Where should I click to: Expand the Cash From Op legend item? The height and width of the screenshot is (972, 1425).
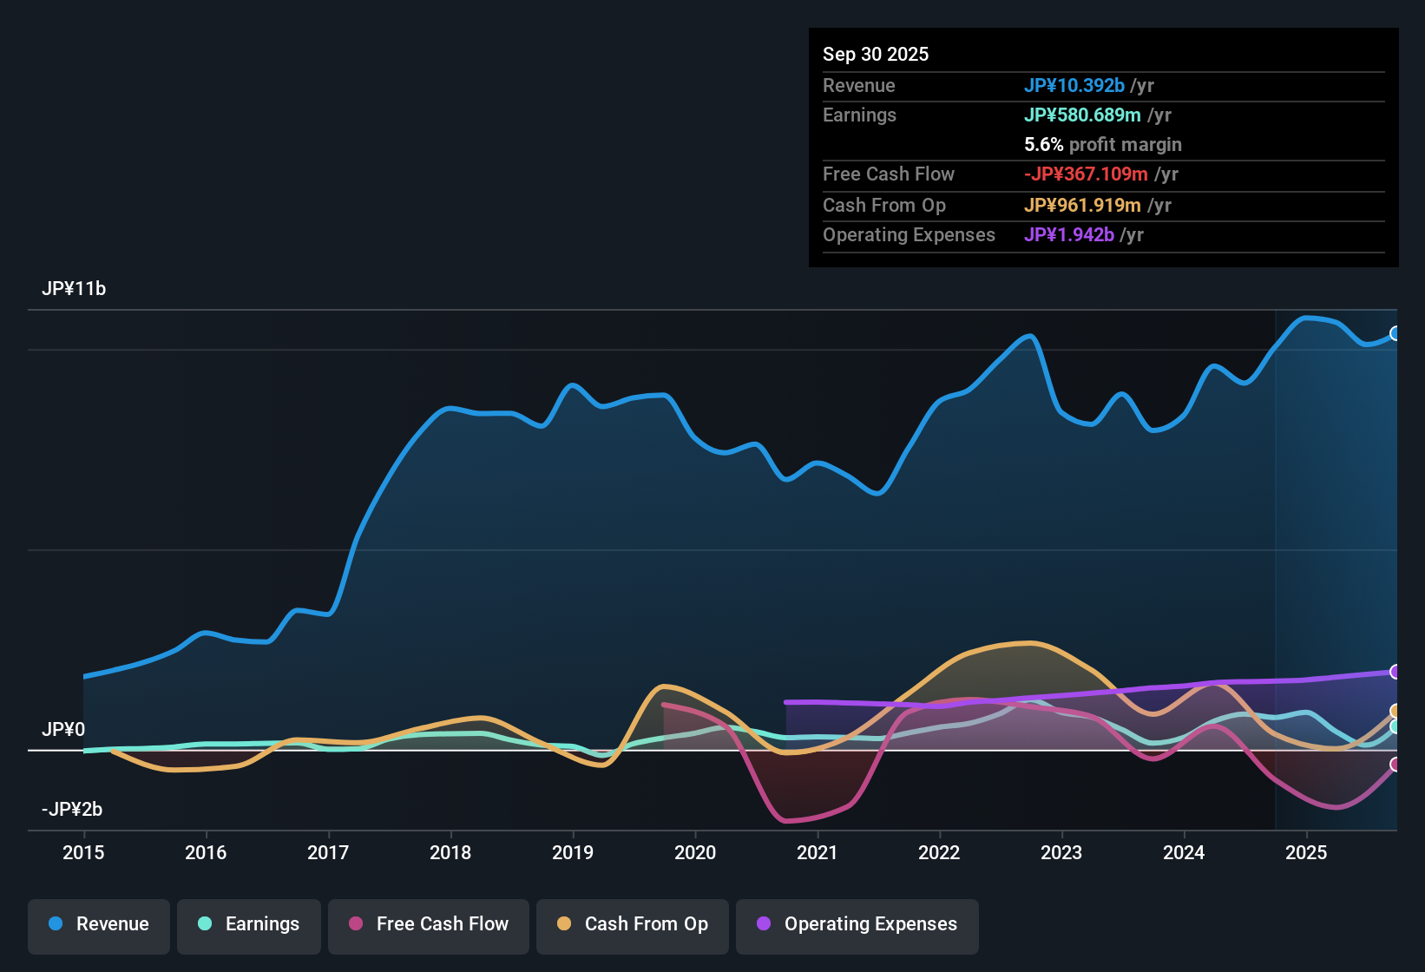pos(632,924)
